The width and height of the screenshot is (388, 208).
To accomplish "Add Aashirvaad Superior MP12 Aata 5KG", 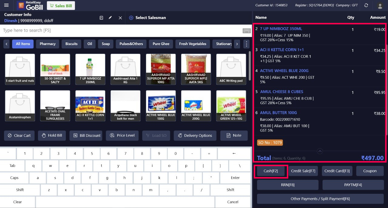I will click(x=196, y=69).
